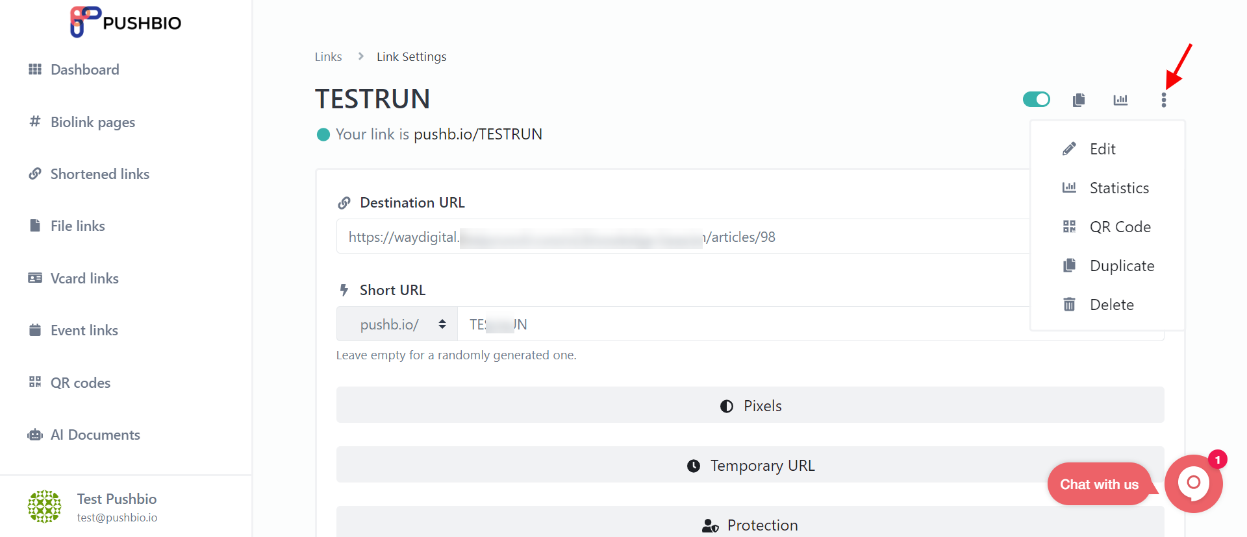Viewport: 1247px width, 537px height.
Task: Click the Short URL bolt icon
Action: 344,290
